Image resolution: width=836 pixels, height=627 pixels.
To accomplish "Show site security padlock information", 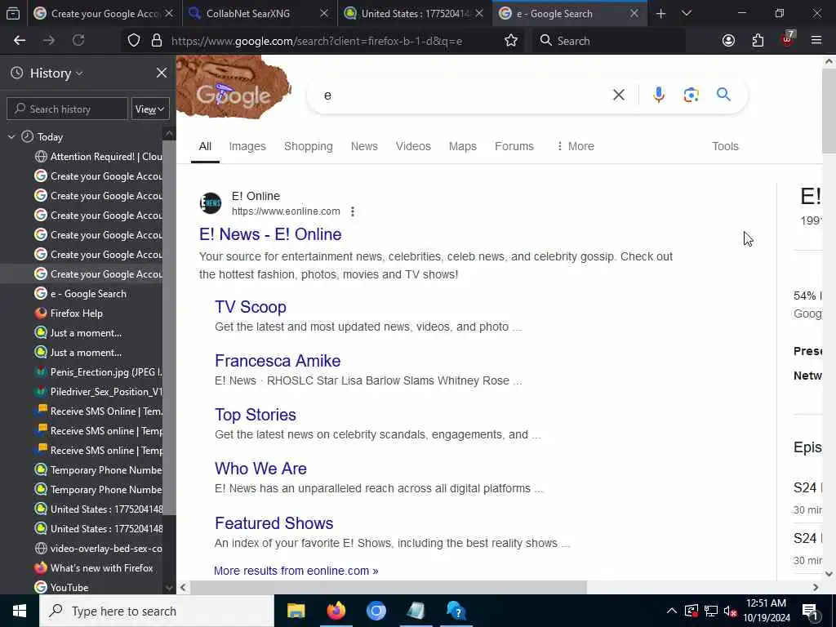I will point(156,41).
